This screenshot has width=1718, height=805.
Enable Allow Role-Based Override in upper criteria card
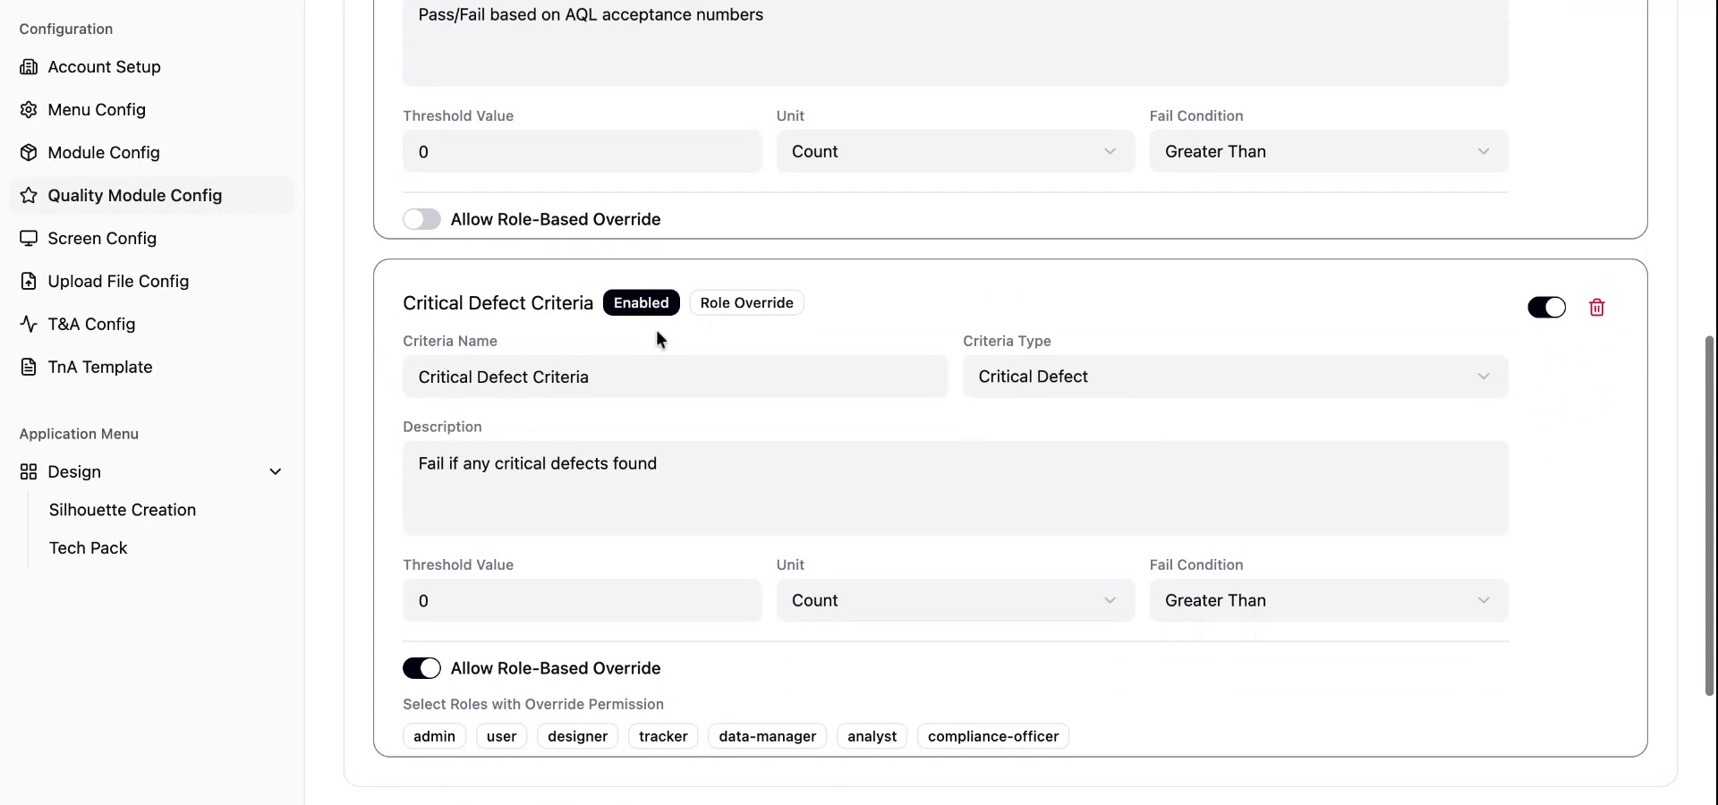tap(421, 219)
